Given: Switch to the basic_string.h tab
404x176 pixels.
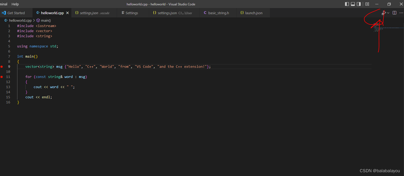Looking at the screenshot, I should (218, 13).
